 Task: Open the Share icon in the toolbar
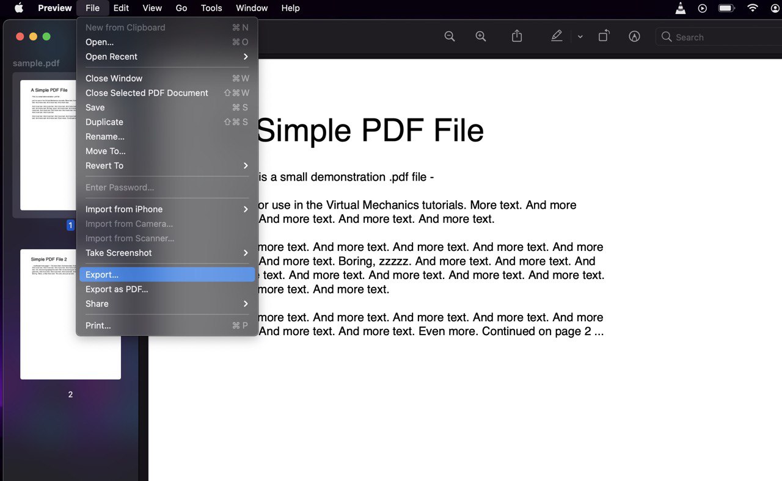click(x=516, y=36)
